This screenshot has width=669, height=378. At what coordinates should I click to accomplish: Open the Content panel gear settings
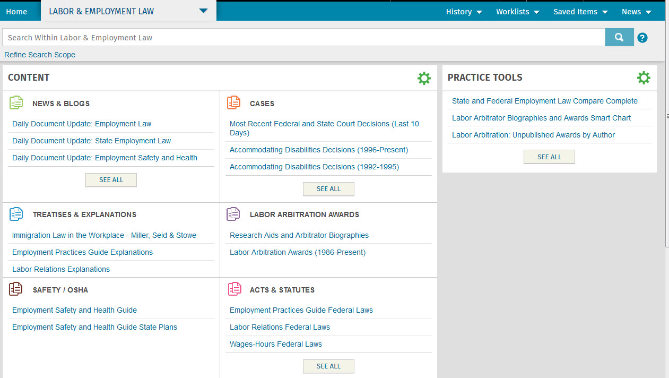click(x=424, y=78)
